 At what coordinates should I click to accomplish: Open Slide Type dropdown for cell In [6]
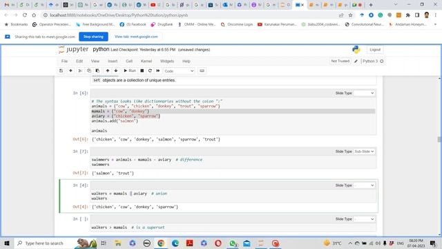point(364,93)
